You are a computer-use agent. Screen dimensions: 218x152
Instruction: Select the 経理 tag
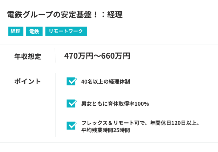click(x=16, y=31)
